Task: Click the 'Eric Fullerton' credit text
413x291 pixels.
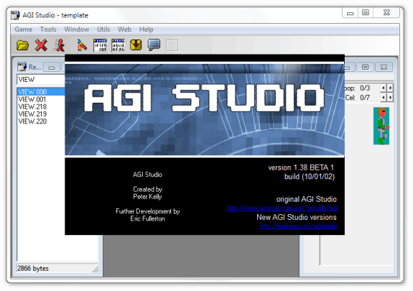Action: pyautogui.click(x=147, y=218)
